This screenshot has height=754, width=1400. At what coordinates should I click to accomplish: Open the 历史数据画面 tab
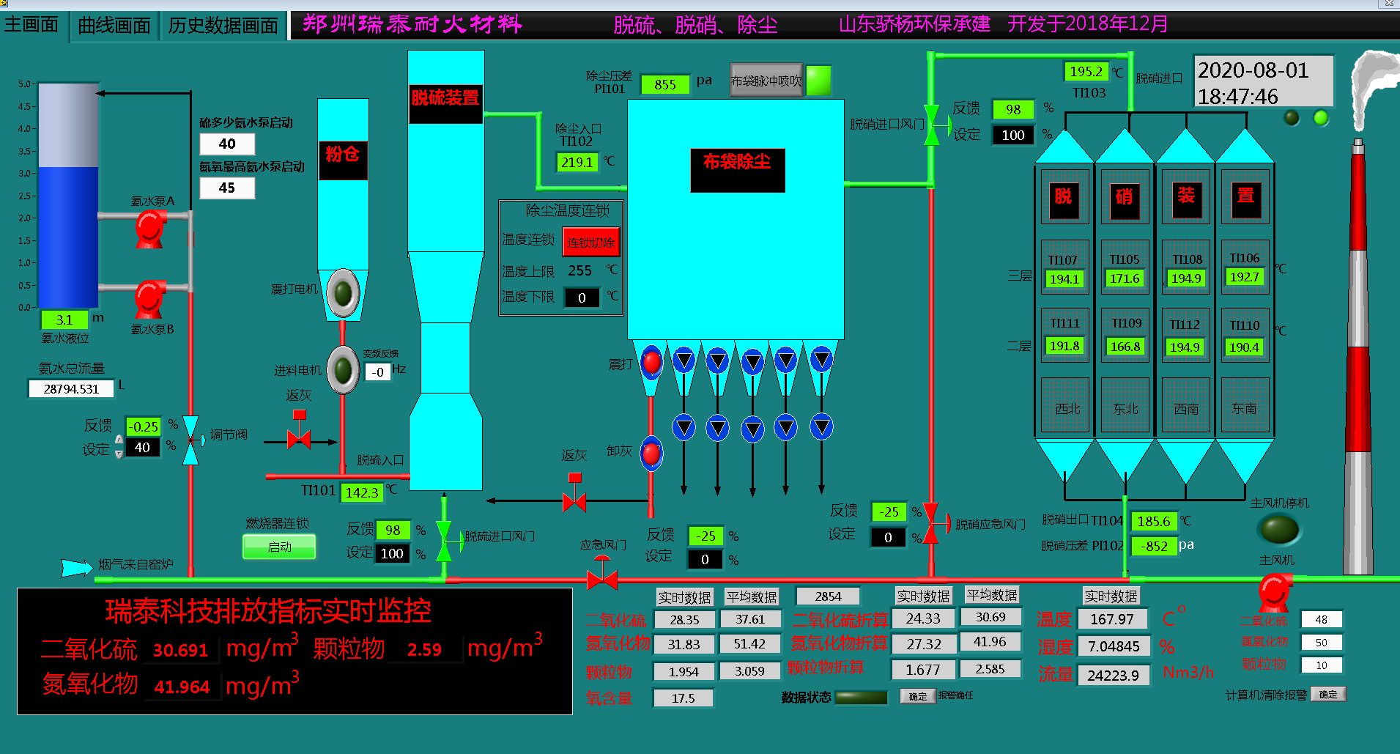point(223,26)
